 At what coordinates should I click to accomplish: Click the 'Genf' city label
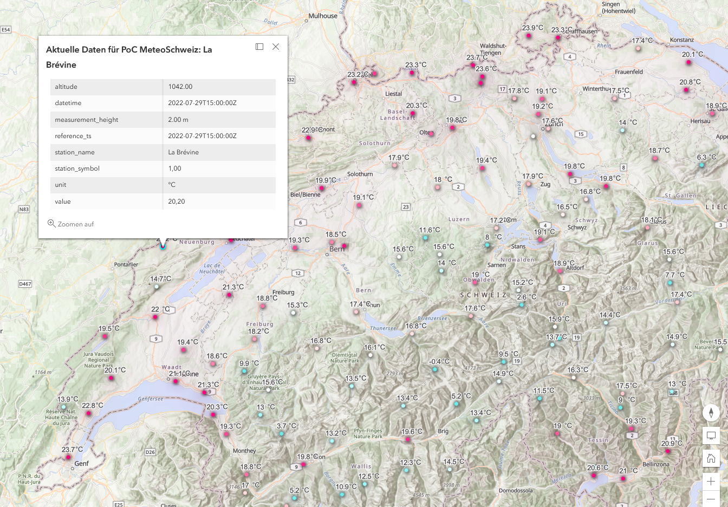click(82, 463)
